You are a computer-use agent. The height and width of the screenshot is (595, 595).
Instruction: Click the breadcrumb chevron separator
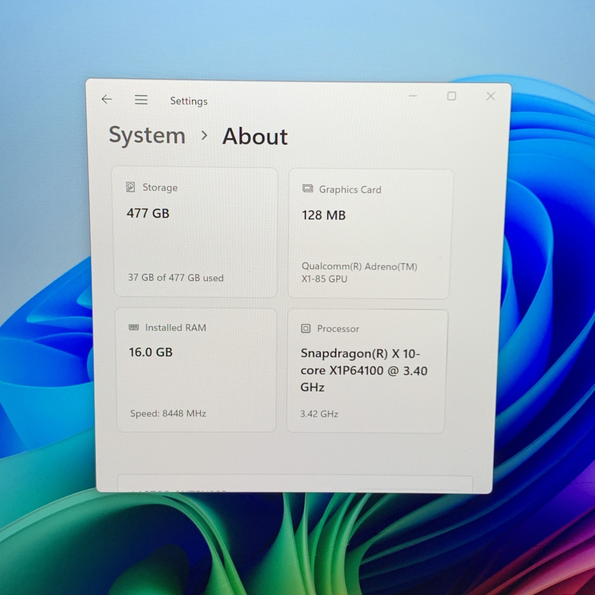tap(204, 135)
